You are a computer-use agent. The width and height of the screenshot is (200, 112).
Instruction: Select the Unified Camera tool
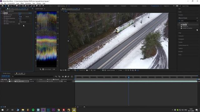coord(17,6)
